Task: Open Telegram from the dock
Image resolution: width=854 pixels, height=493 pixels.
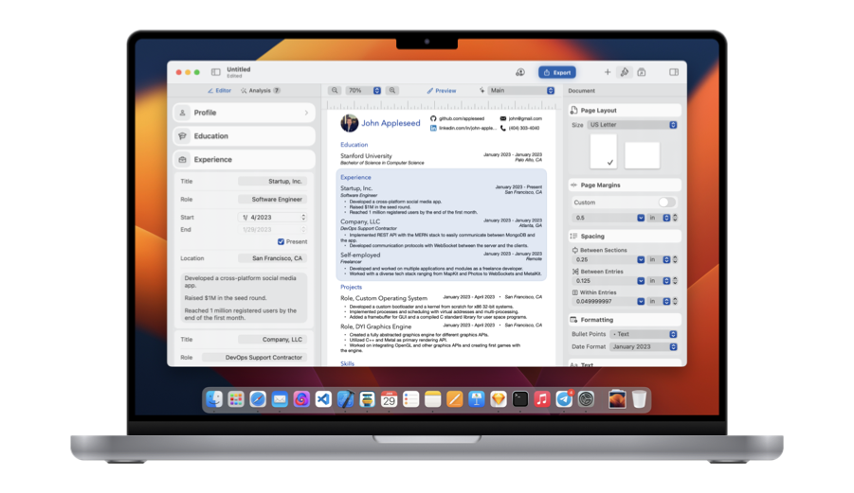Action: click(565, 399)
